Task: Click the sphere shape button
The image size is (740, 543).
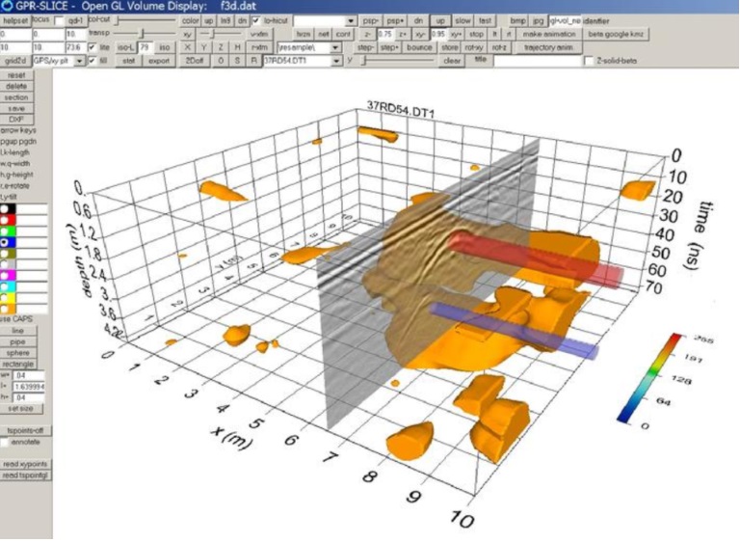Action: tap(18, 353)
